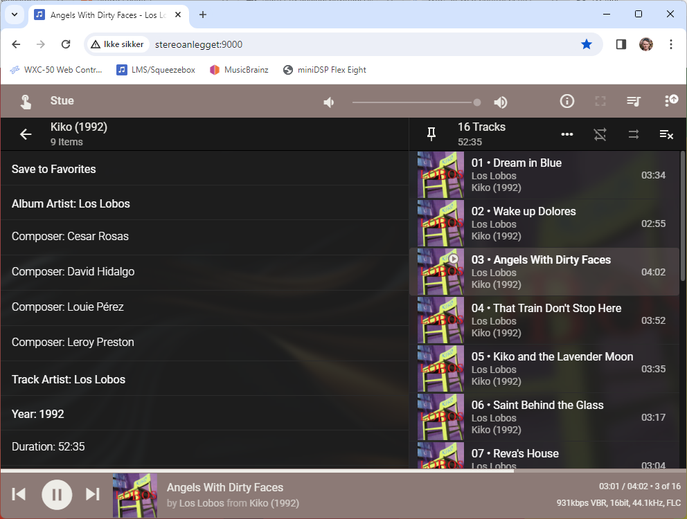687x519 pixels.
Task: Open the notifications menu icon at the toolbar's right end
Action: [x=671, y=101]
